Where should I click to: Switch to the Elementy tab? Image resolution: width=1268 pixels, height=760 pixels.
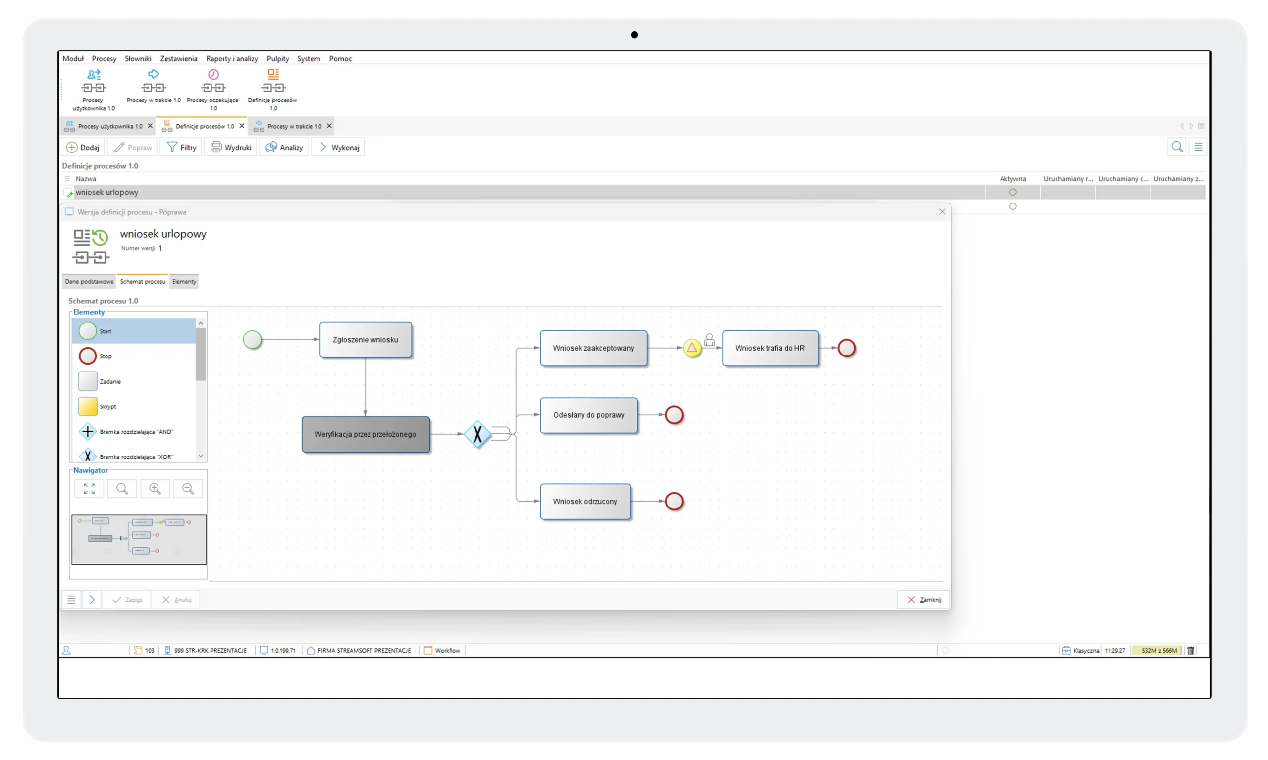click(x=184, y=281)
